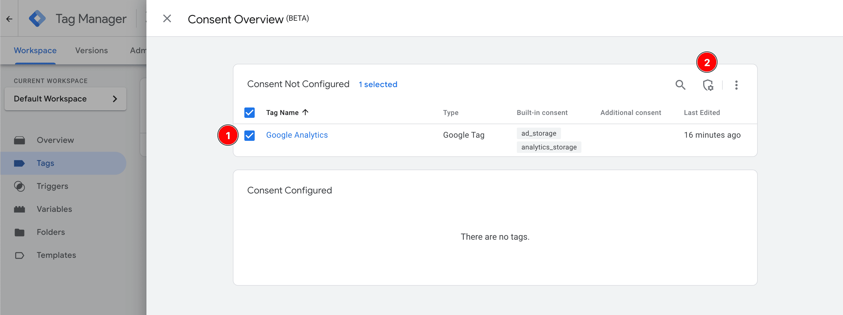Open the Folders sidebar item
The width and height of the screenshot is (843, 315).
51,232
